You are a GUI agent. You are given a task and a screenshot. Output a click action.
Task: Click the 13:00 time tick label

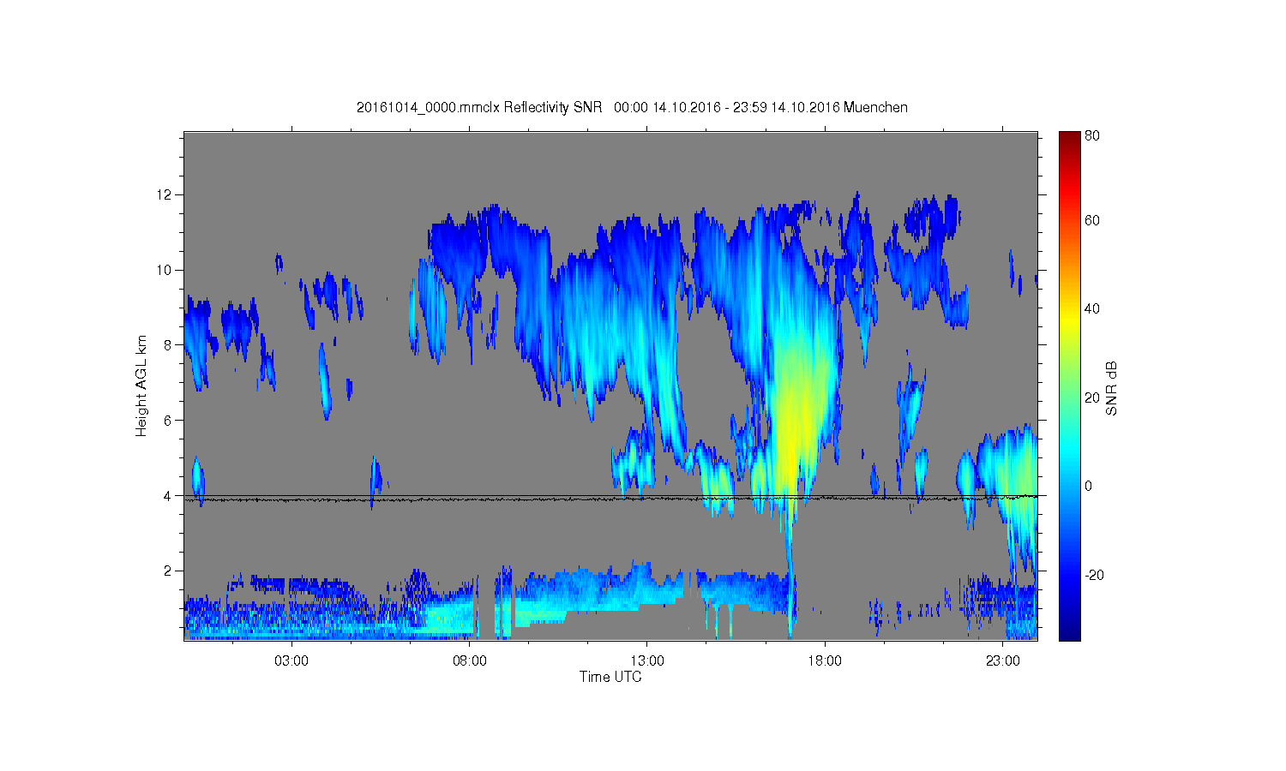pos(647,660)
